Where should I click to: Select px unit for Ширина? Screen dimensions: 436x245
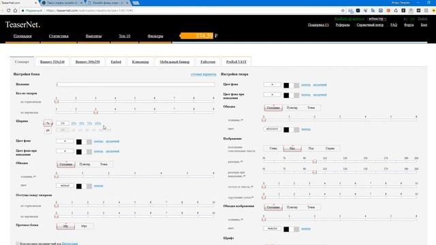pos(48,130)
